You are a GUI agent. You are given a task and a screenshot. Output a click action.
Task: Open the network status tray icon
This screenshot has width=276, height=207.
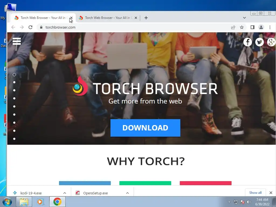pos(236,202)
